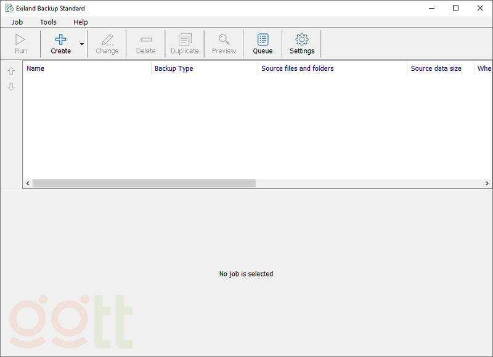
Task: Click the Duplicate job icon
Action: pyautogui.click(x=185, y=40)
